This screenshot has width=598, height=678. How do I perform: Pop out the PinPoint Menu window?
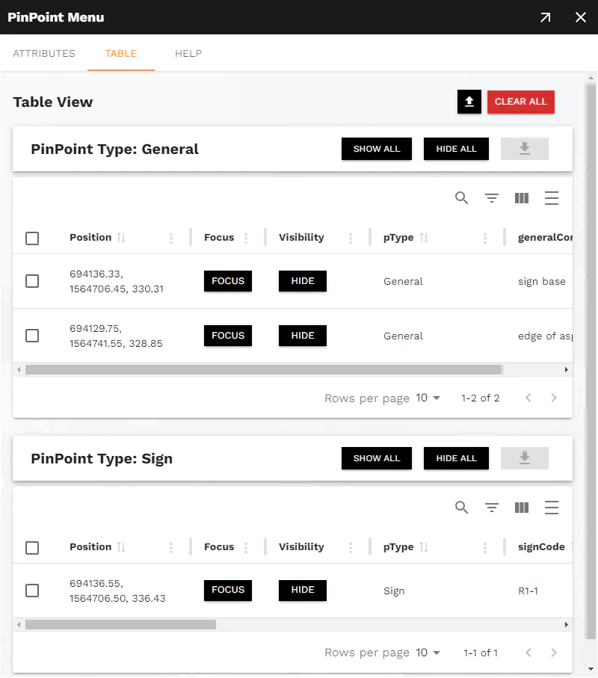[x=545, y=17]
